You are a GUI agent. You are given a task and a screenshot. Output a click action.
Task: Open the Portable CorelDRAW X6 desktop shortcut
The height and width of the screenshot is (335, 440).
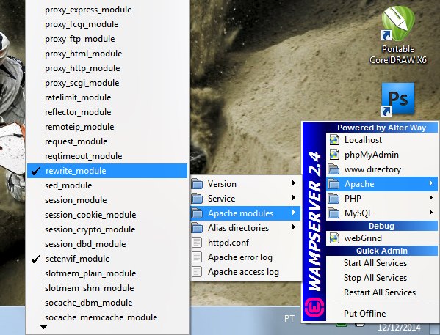(397, 35)
